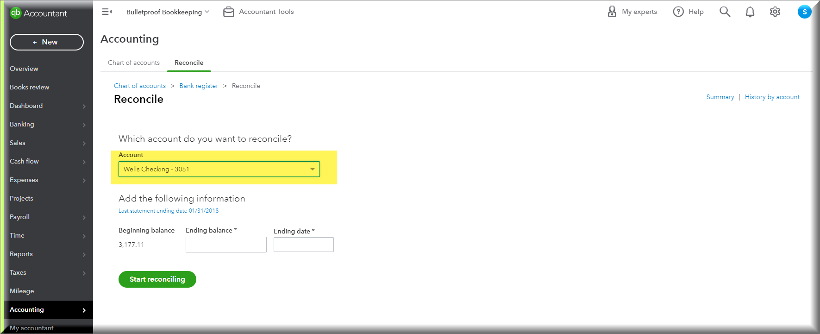Viewport: 820px width, 334px height.
Task: Open Reports in the sidebar
Action: pyautogui.click(x=21, y=254)
